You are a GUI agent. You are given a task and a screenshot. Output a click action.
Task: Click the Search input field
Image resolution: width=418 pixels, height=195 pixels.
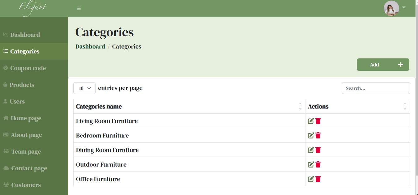point(376,88)
